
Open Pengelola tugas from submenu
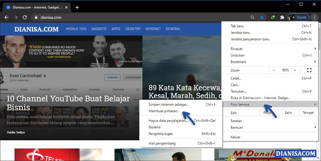pos(181,134)
